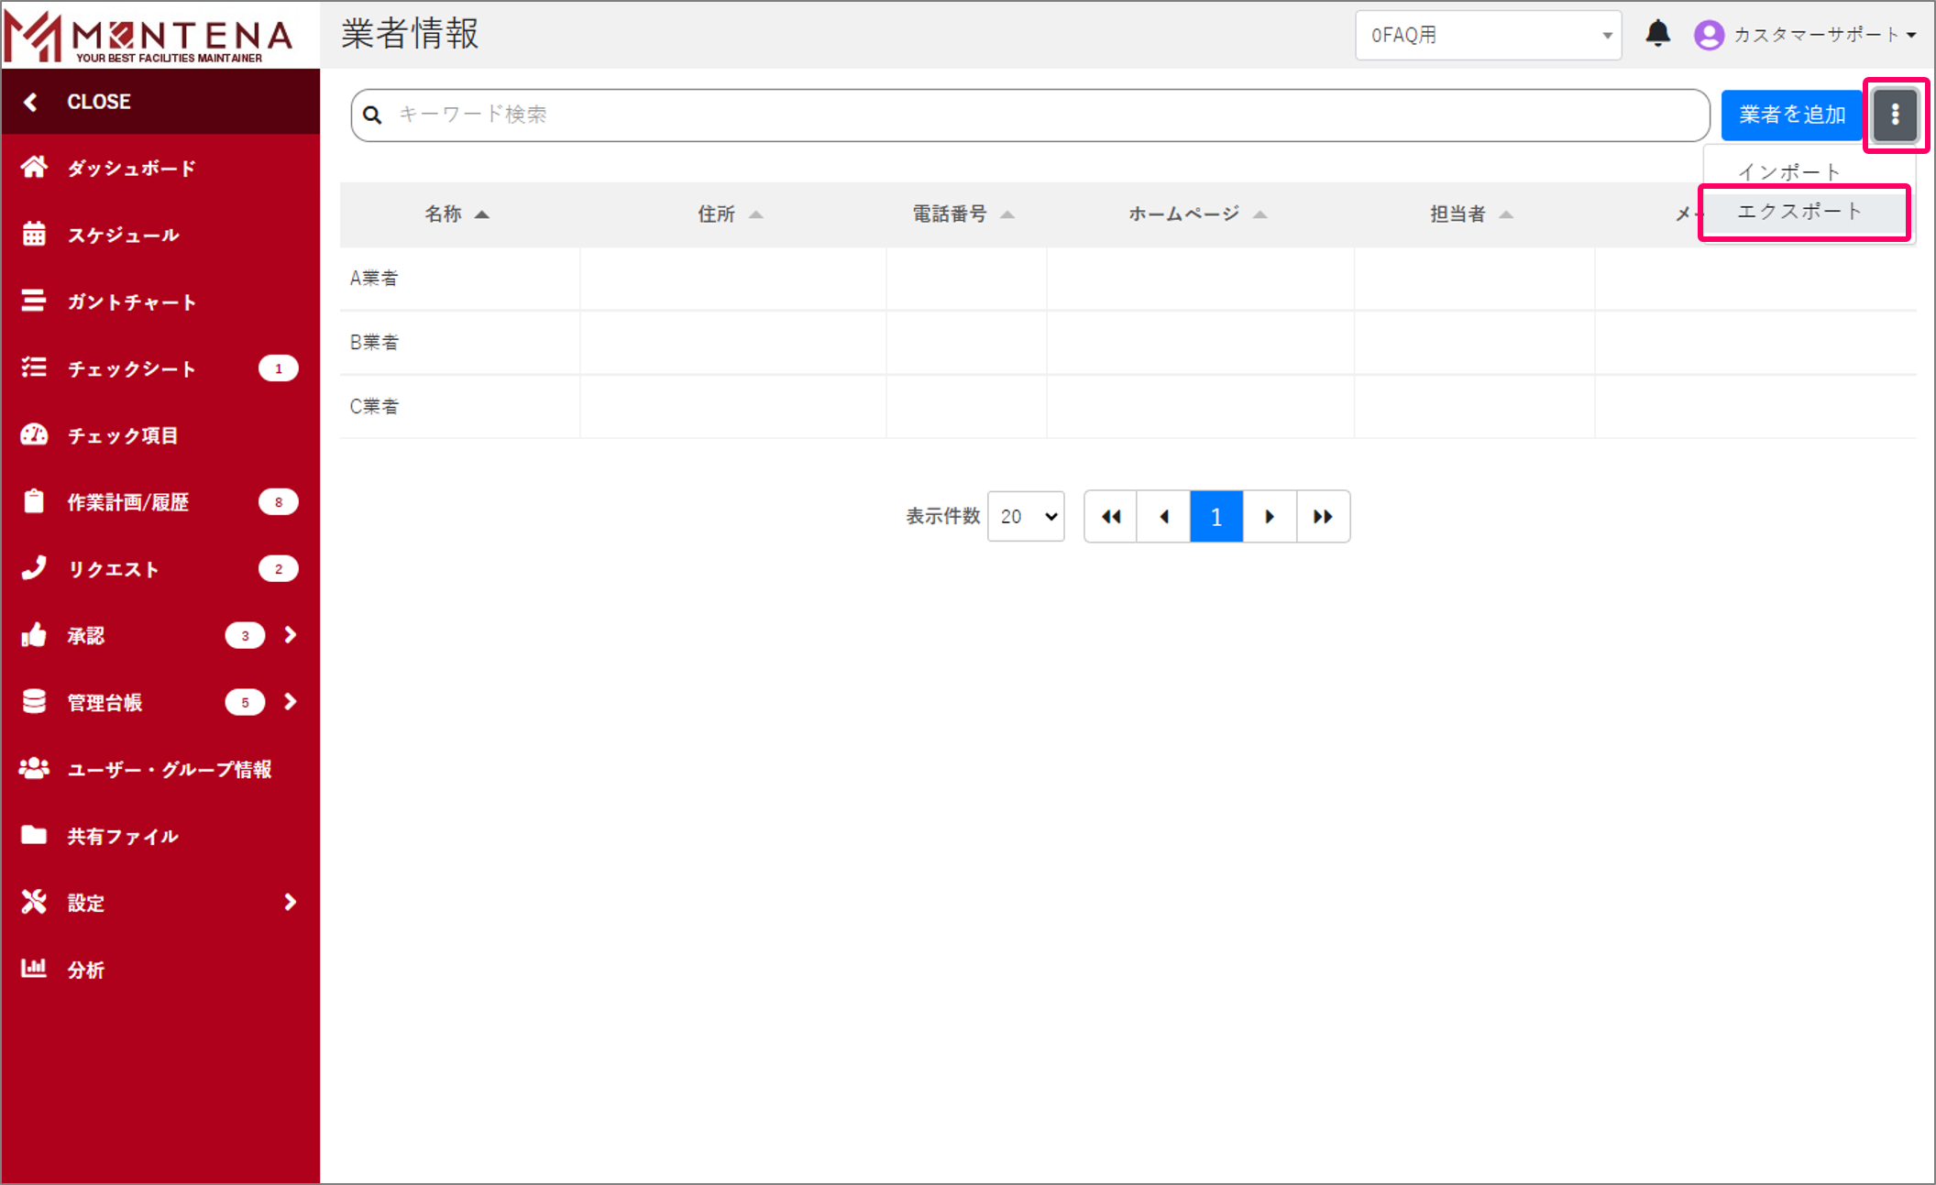Open Requests via the phone icon

pos(34,568)
